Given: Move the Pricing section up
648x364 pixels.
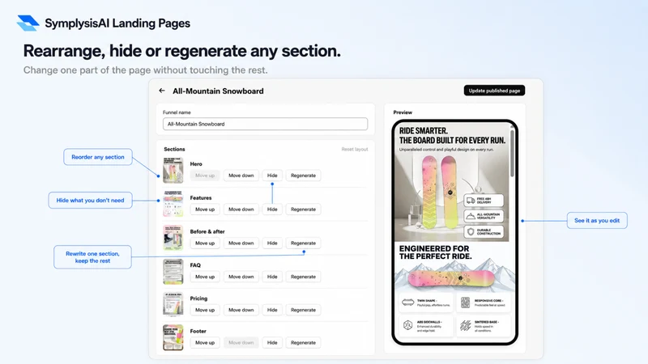Looking at the screenshot, I should 205,310.
